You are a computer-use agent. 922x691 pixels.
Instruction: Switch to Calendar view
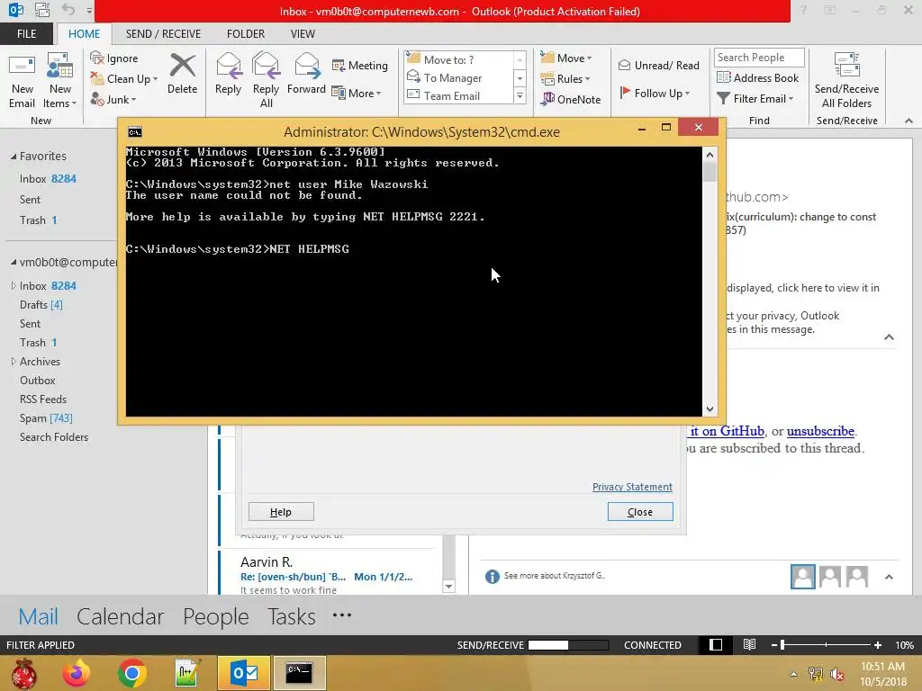tap(120, 616)
